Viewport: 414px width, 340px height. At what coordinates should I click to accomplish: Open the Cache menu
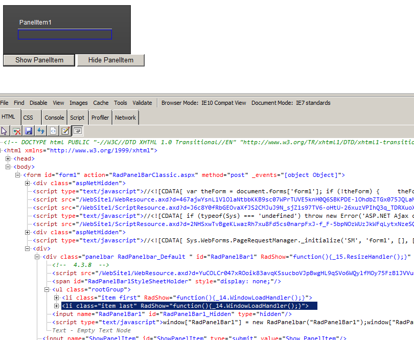tap(101, 103)
